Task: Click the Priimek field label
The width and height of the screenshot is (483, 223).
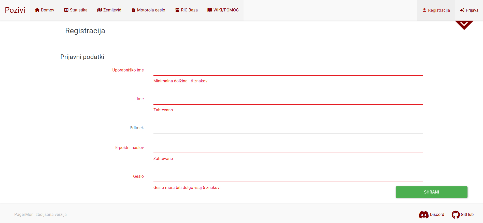Action: [137, 128]
